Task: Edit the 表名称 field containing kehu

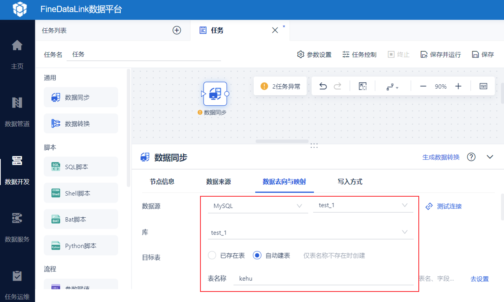Action: 323,278
